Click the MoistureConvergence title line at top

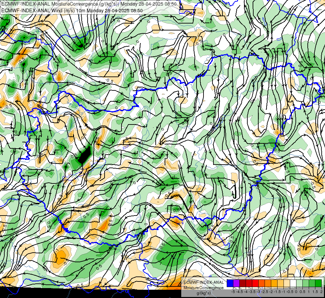point(89,4)
